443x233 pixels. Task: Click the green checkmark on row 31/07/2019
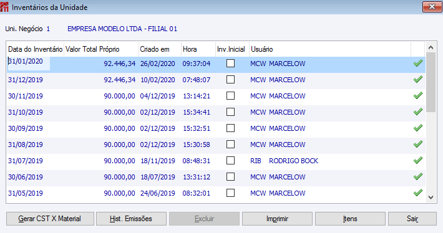[418, 161]
